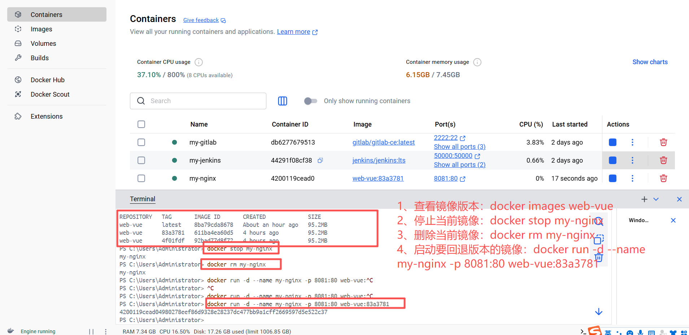Open Docker Hub from the sidebar
Viewport: 689px width, 335px height.
57,80
